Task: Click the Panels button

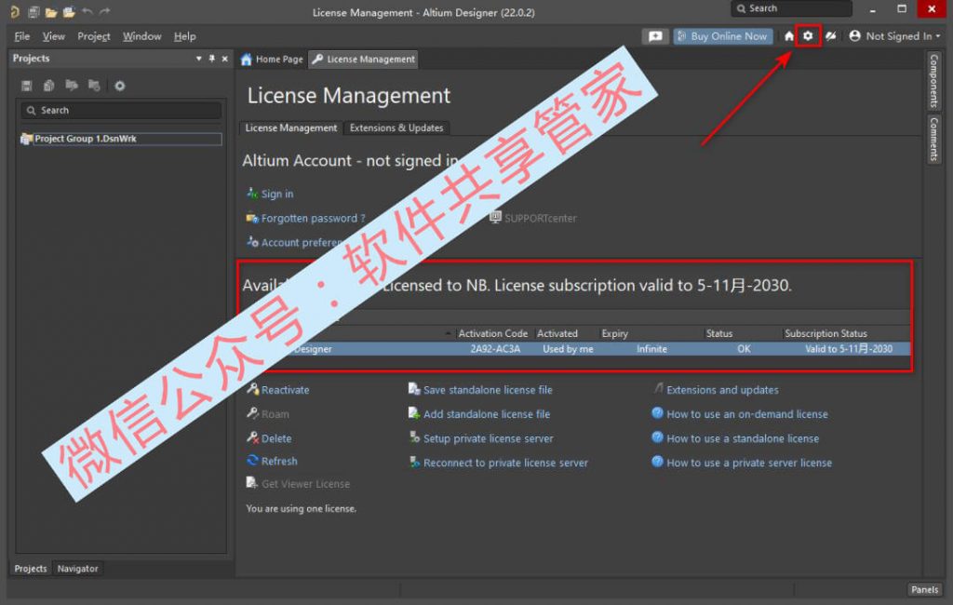Action: click(x=924, y=589)
